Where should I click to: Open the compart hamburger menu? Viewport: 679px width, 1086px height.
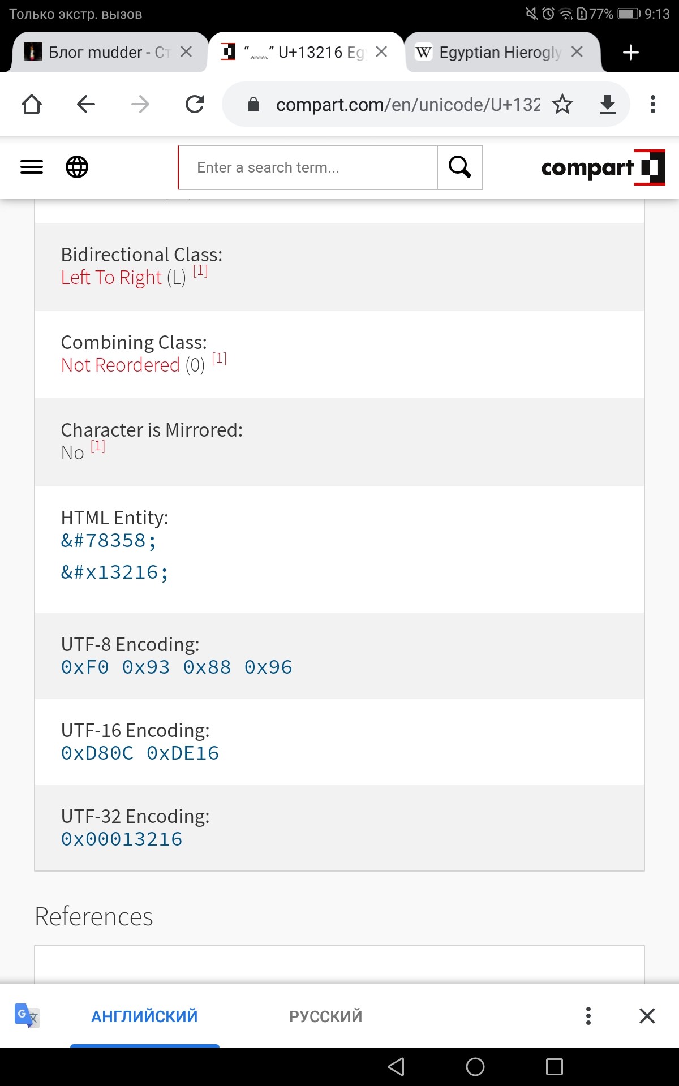click(x=32, y=167)
